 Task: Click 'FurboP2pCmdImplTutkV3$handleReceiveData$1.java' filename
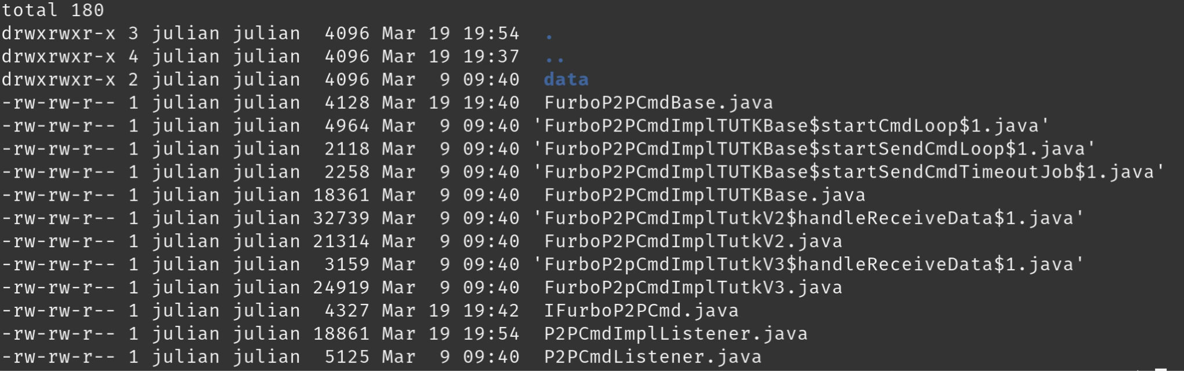pos(809,265)
